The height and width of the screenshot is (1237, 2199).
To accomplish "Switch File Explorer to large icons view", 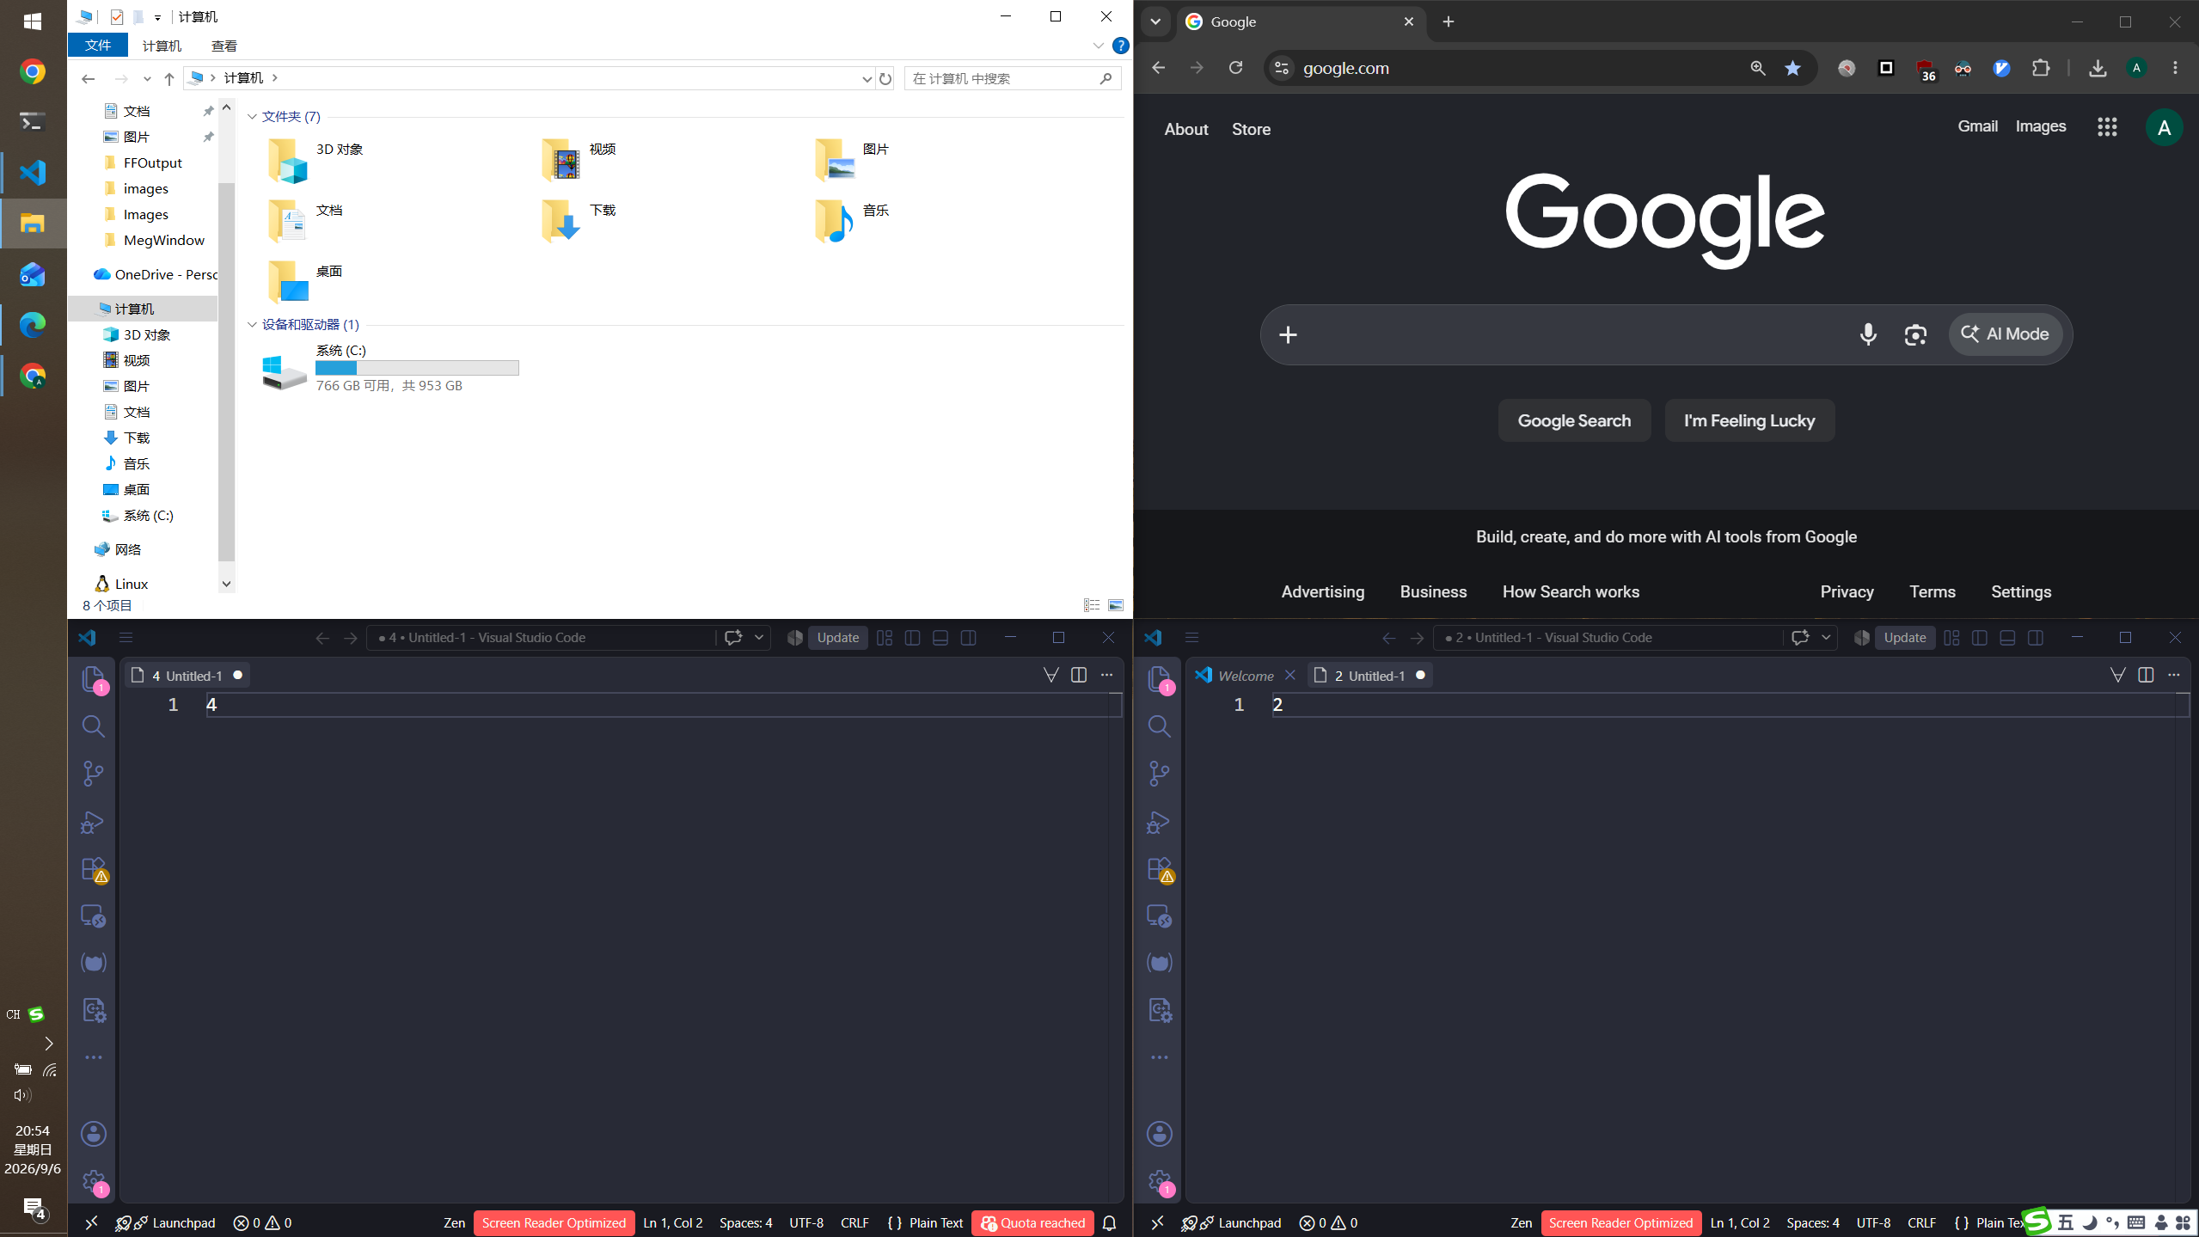I will click(x=1116, y=605).
